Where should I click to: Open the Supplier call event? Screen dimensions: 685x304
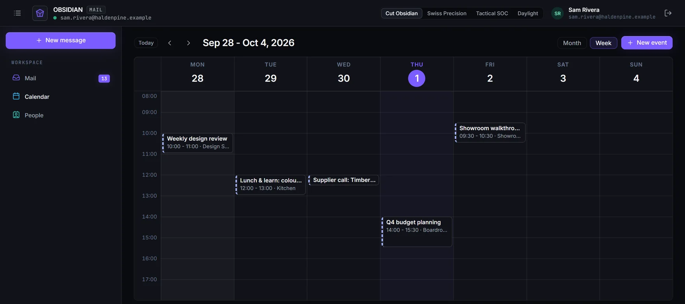coord(344,180)
